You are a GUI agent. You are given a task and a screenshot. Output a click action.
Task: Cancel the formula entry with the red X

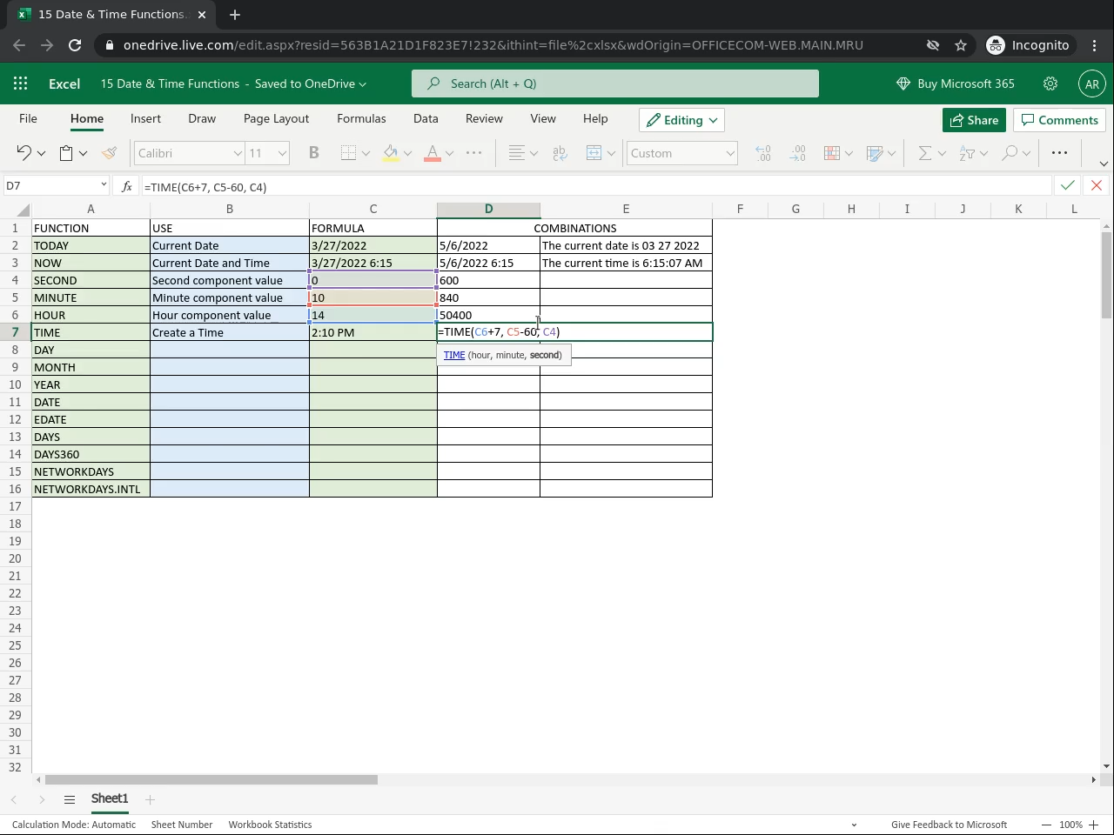tap(1097, 185)
